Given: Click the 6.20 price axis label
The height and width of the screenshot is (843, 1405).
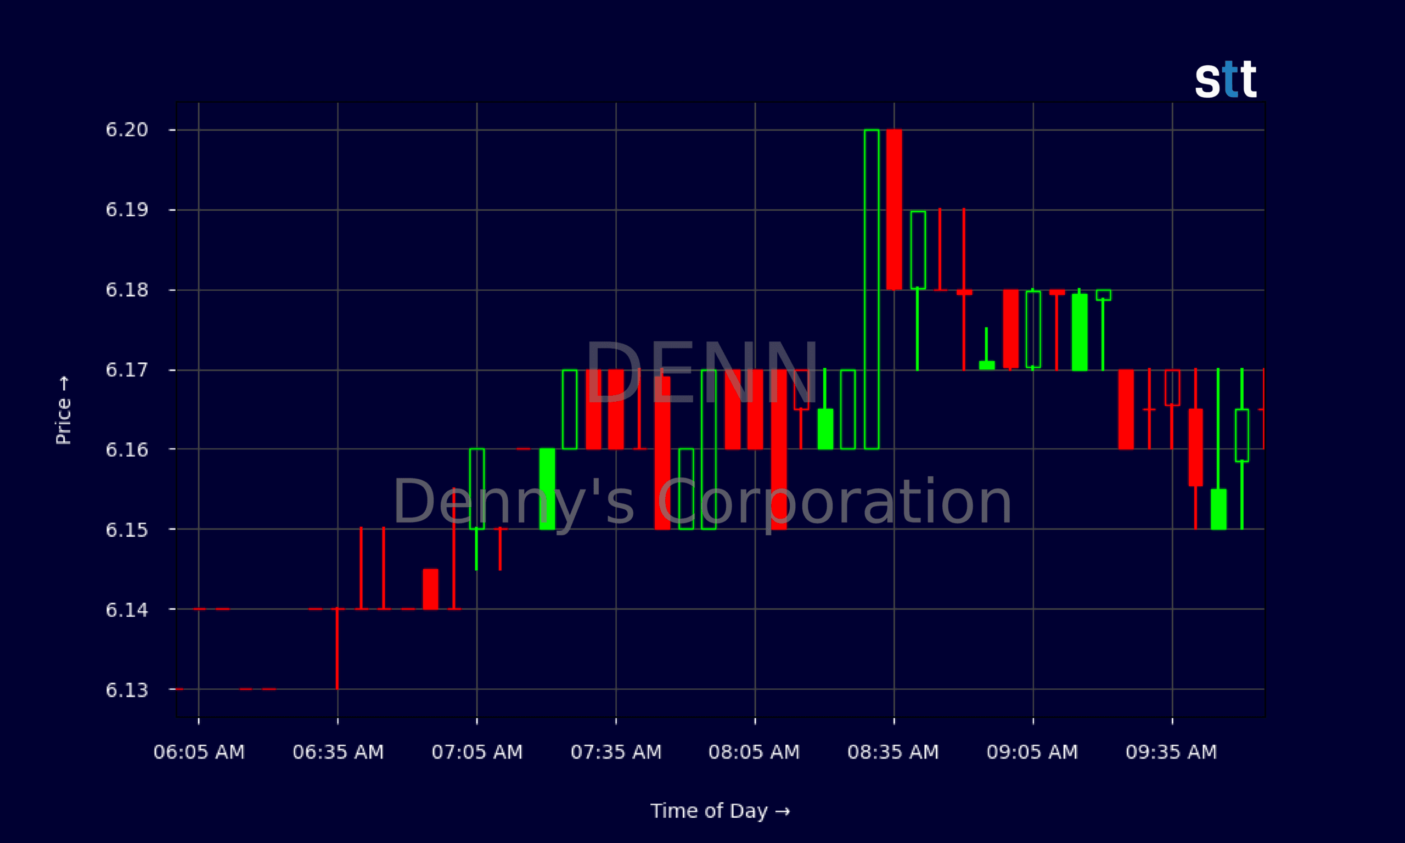Looking at the screenshot, I should point(127,130).
